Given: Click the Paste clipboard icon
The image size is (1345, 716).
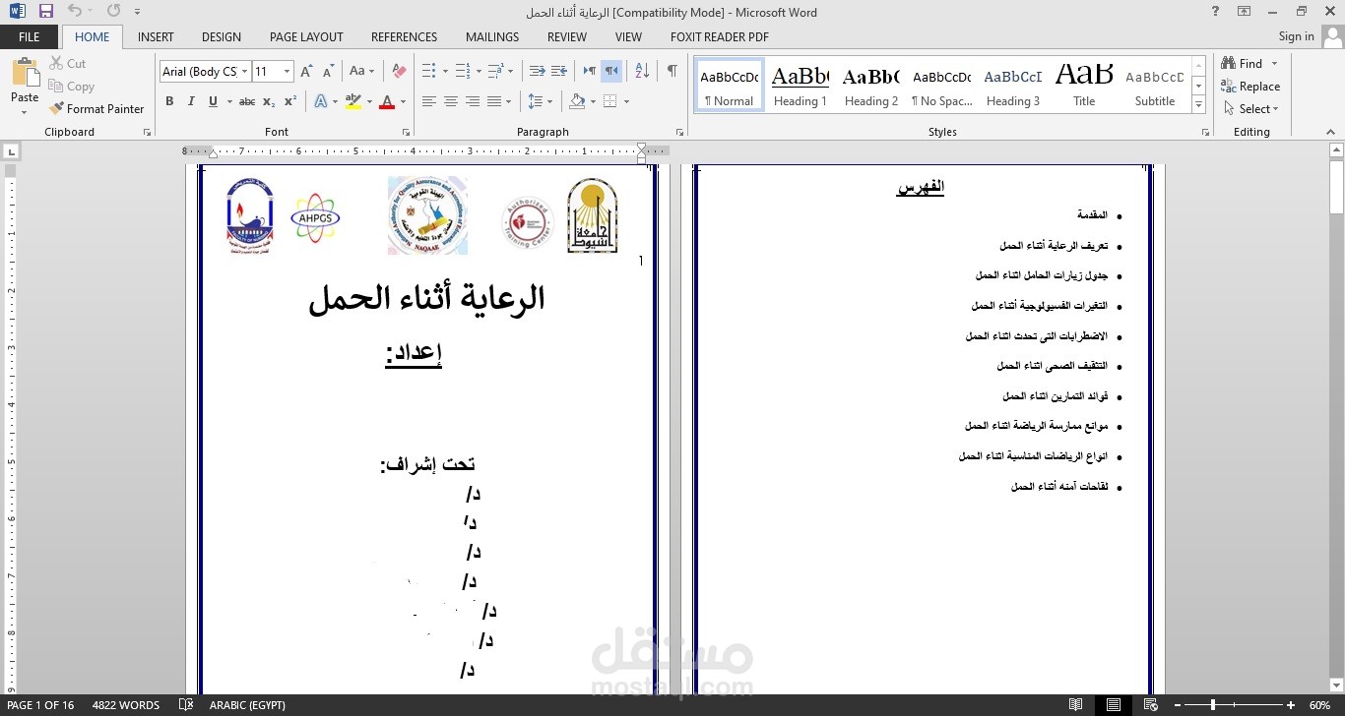Looking at the screenshot, I should coord(25,74).
